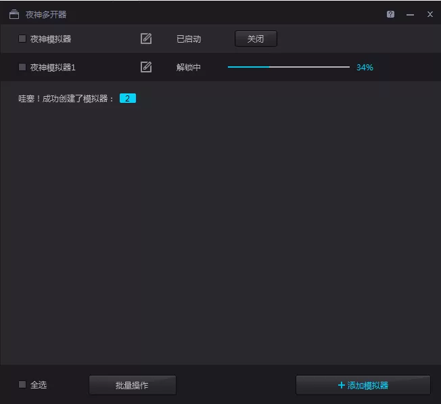Click the 哇塞！成功创建了模拟器 message
This screenshot has height=404, width=441.
coord(66,99)
